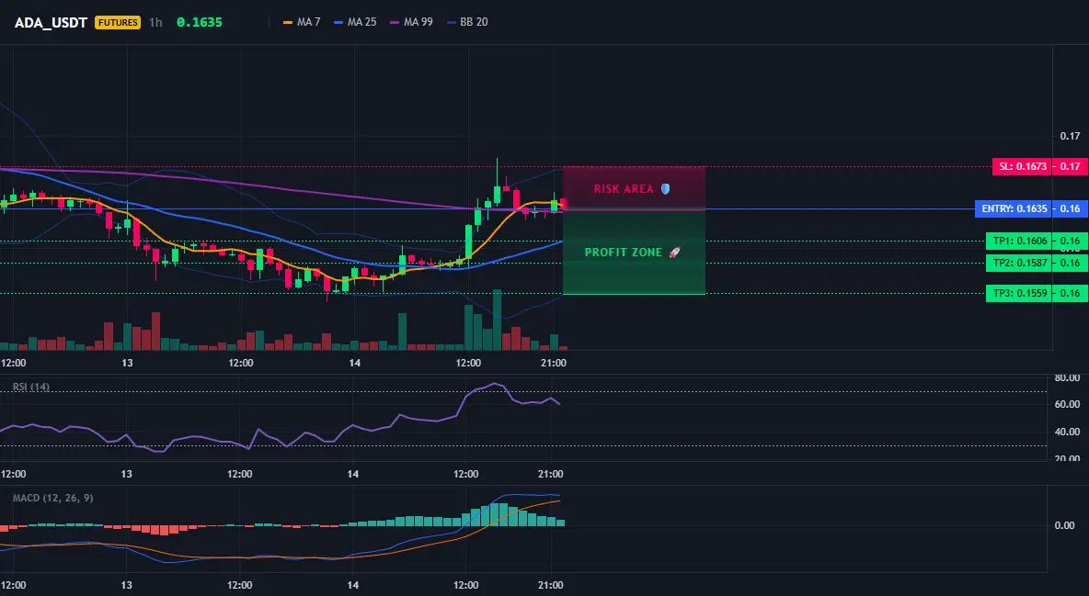Click the 21:00 time label under price chart
The image size is (1089, 596).
pyautogui.click(x=553, y=363)
